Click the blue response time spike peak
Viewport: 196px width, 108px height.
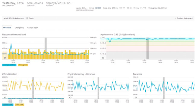[x=11, y=44]
